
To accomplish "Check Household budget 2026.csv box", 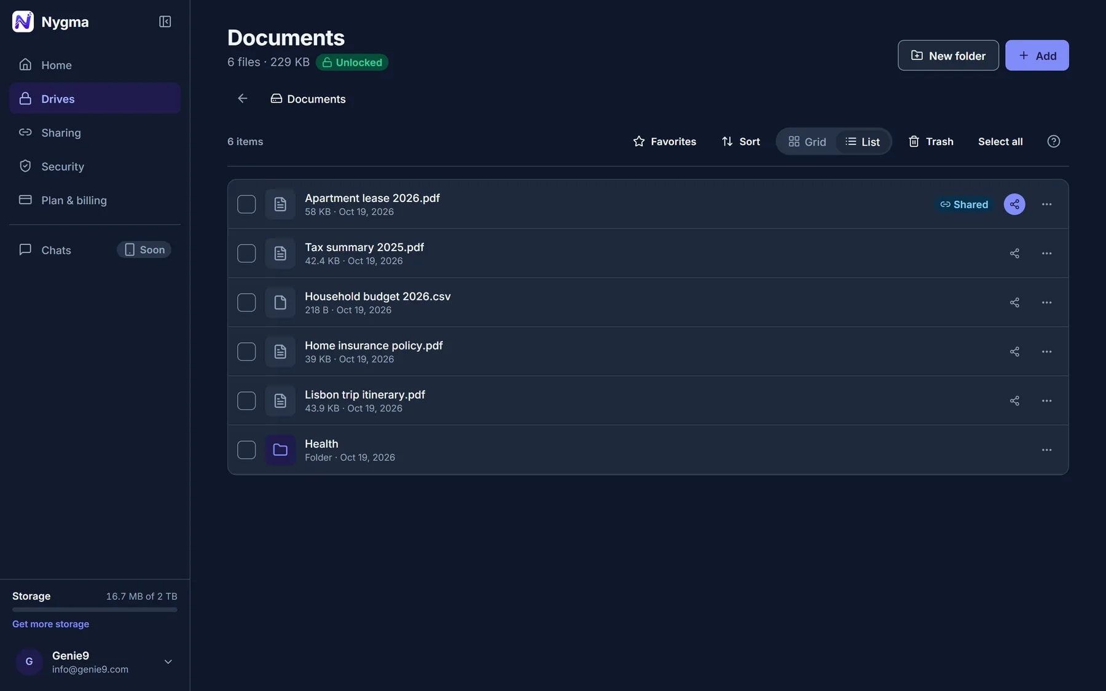I will pos(246,302).
